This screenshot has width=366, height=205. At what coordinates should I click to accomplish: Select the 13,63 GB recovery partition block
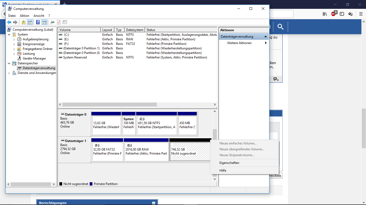coord(106,123)
